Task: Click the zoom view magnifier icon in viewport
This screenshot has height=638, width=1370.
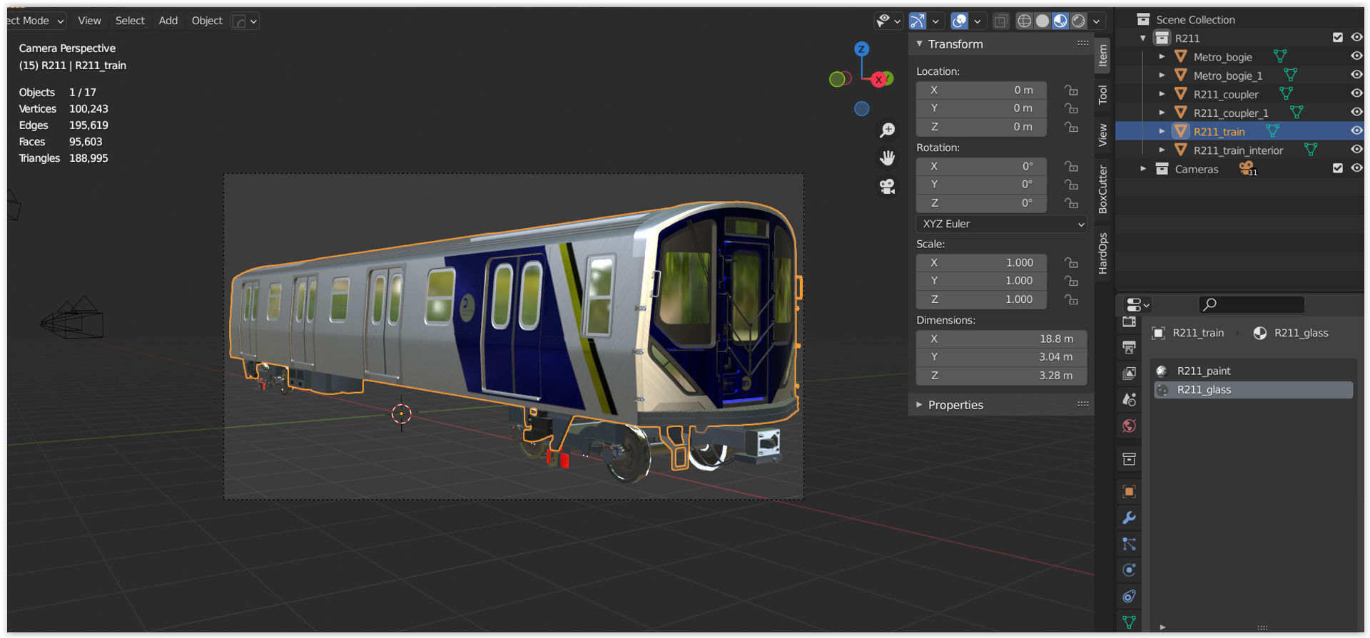Action: pyautogui.click(x=887, y=130)
